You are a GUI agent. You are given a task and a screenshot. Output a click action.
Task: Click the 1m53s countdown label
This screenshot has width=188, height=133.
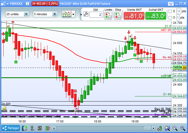coord(177,67)
